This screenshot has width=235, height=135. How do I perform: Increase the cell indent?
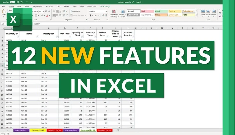pyautogui.click(x=67, y=15)
